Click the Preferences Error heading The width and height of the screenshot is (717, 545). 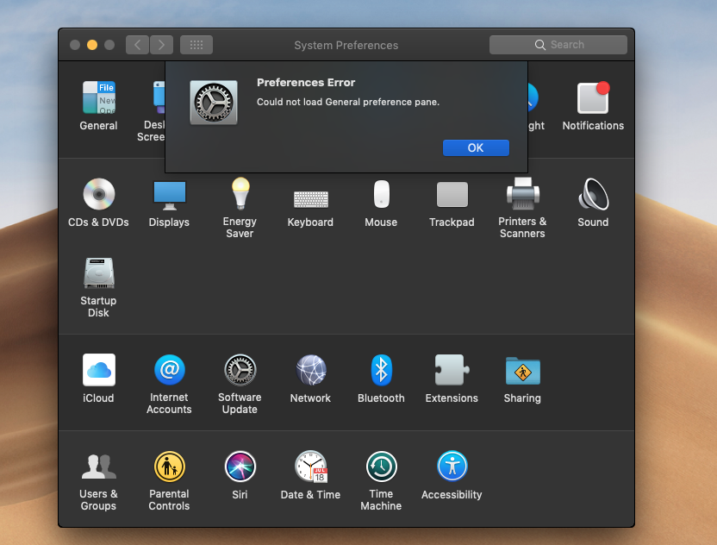coord(306,83)
